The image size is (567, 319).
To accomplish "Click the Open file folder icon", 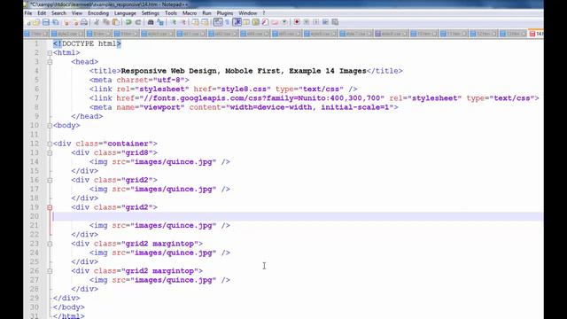I will [x=36, y=22].
